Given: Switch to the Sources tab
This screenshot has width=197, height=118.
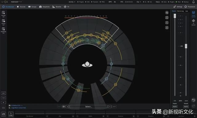Looking at the screenshot, I should tap(21, 7).
